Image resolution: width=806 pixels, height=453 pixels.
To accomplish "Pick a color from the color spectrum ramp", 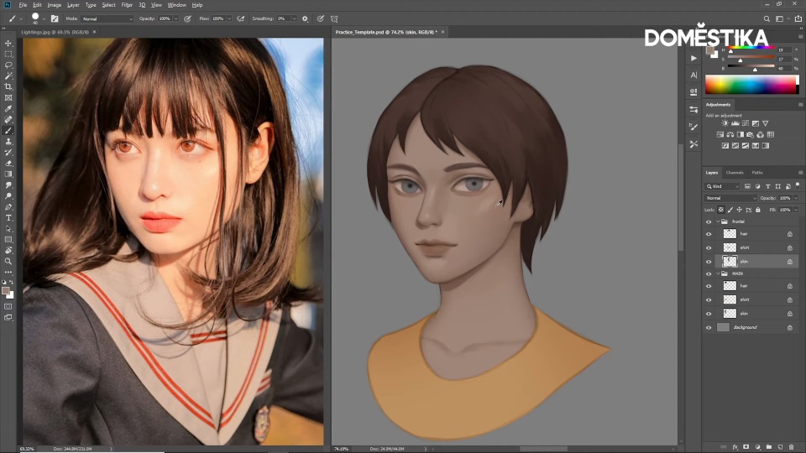I will point(751,85).
